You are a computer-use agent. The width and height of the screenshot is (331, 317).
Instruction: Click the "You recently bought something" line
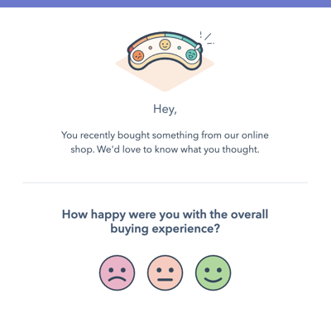pyautogui.click(x=165, y=135)
